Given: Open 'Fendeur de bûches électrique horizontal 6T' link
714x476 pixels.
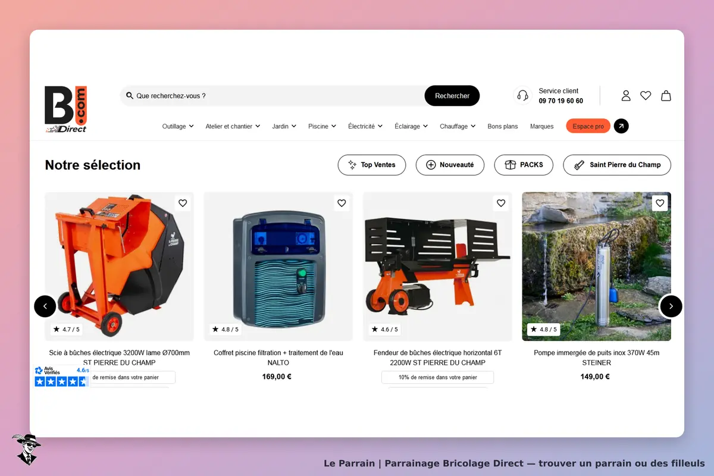Looking at the screenshot, I should [438, 358].
